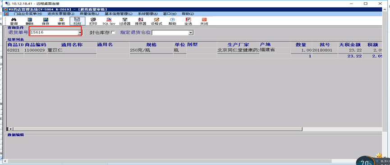Screen dimensions: 390x165
Task: Click the 打印 print icon
Action: point(93,21)
